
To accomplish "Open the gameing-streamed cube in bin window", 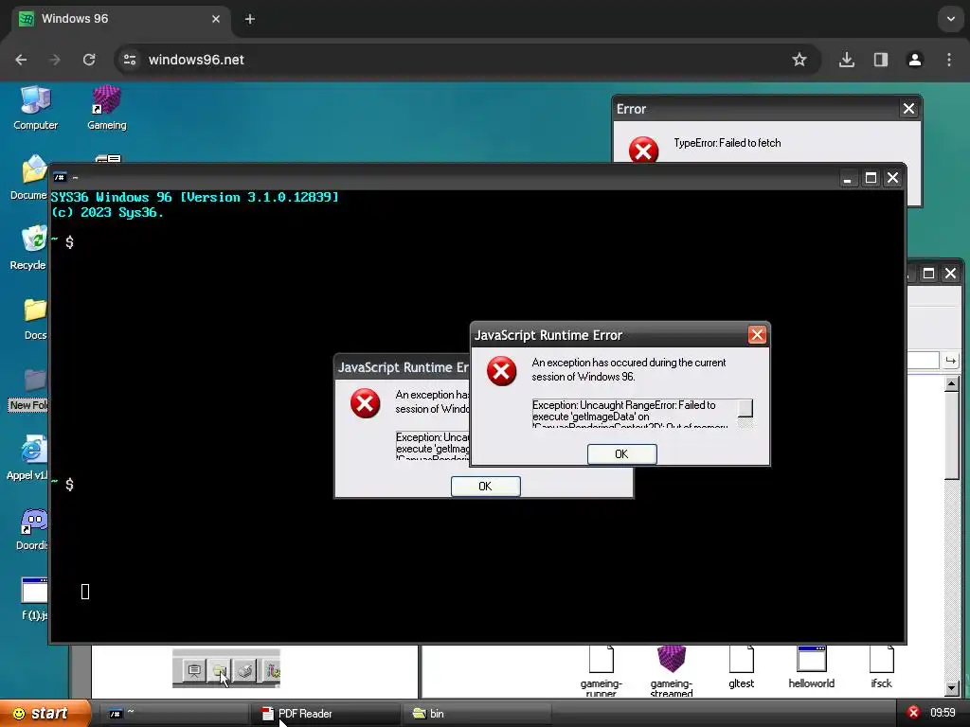I will pos(672,671).
